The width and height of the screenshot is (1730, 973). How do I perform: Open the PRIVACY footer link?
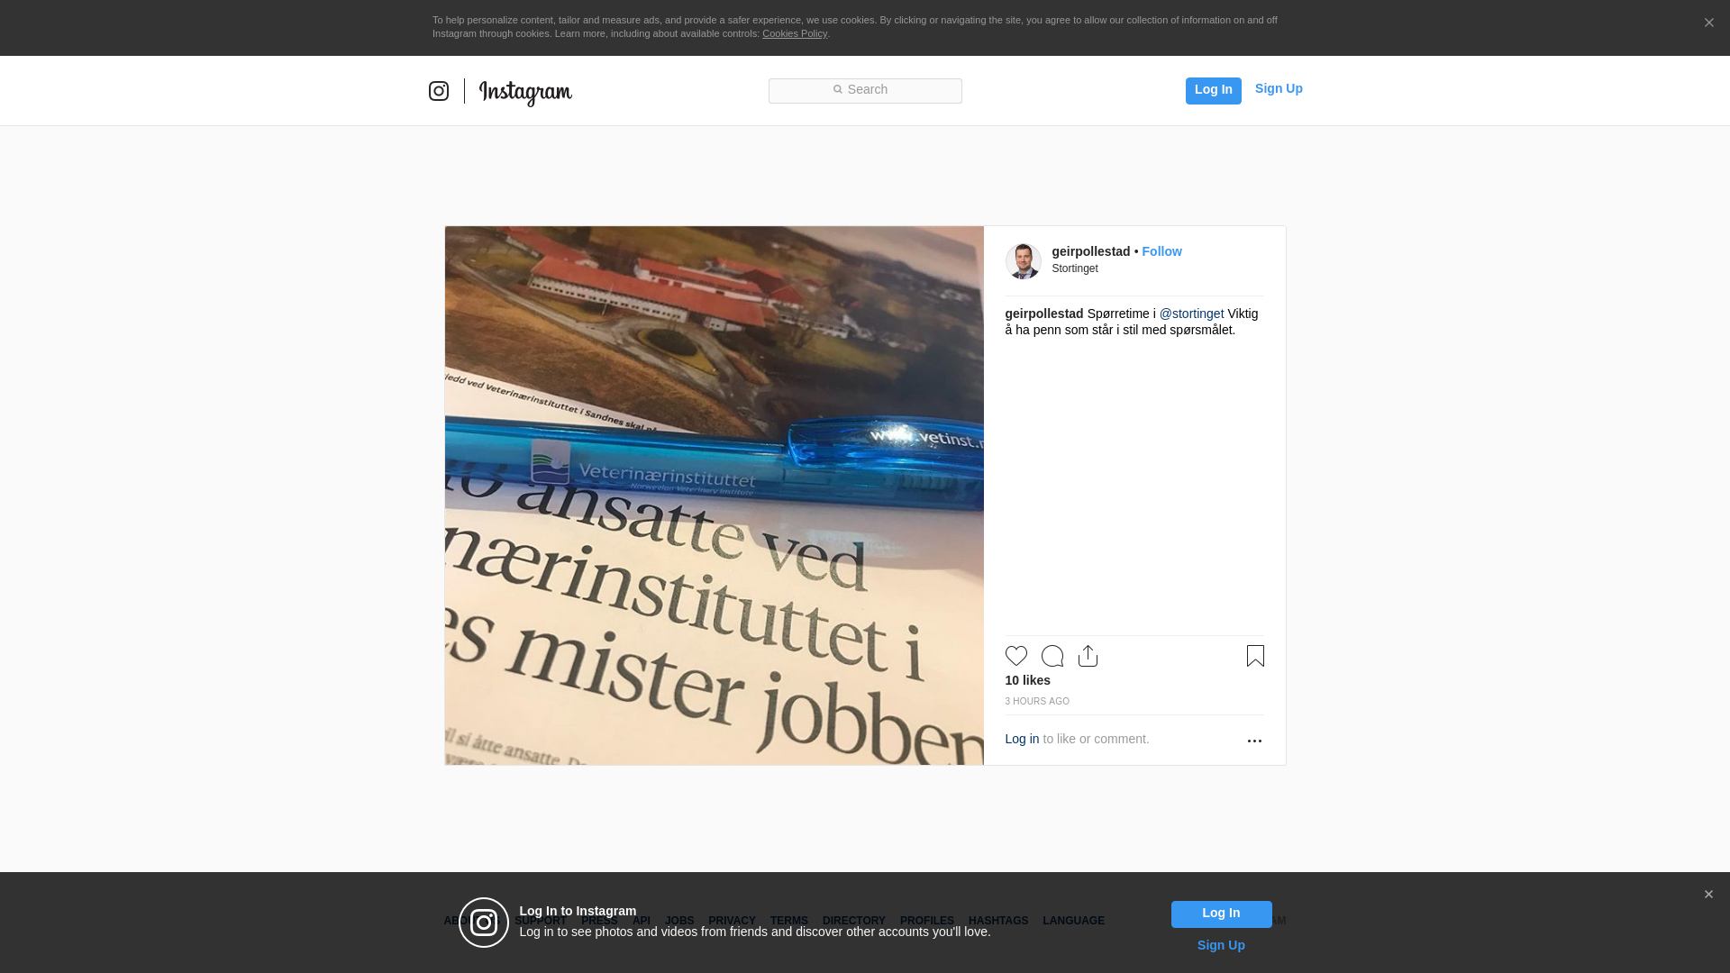[732, 921]
